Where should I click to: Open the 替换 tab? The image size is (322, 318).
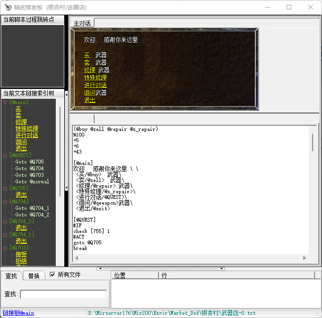coord(34,276)
